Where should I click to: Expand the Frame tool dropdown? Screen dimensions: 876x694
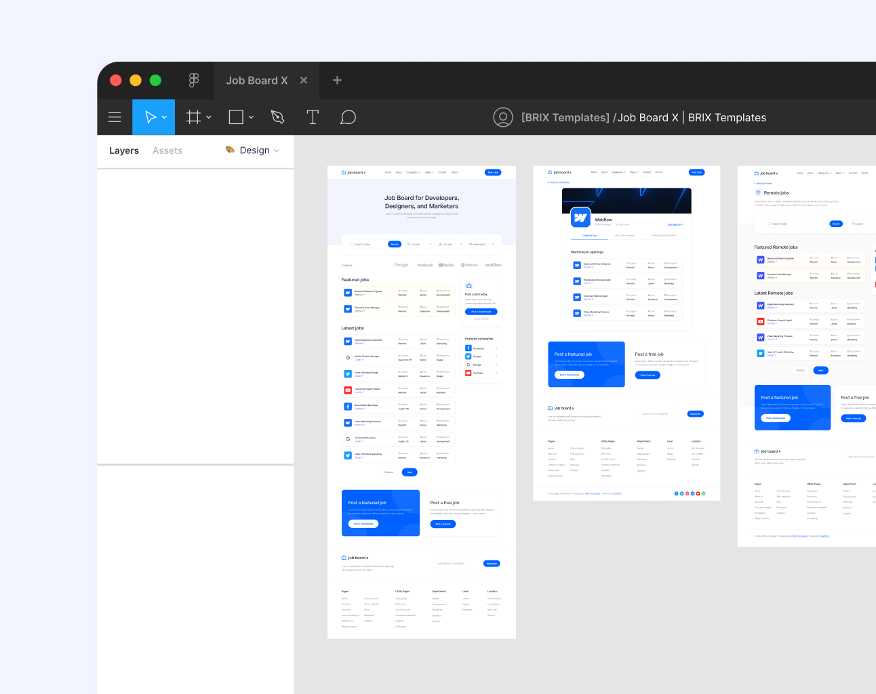[208, 117]
